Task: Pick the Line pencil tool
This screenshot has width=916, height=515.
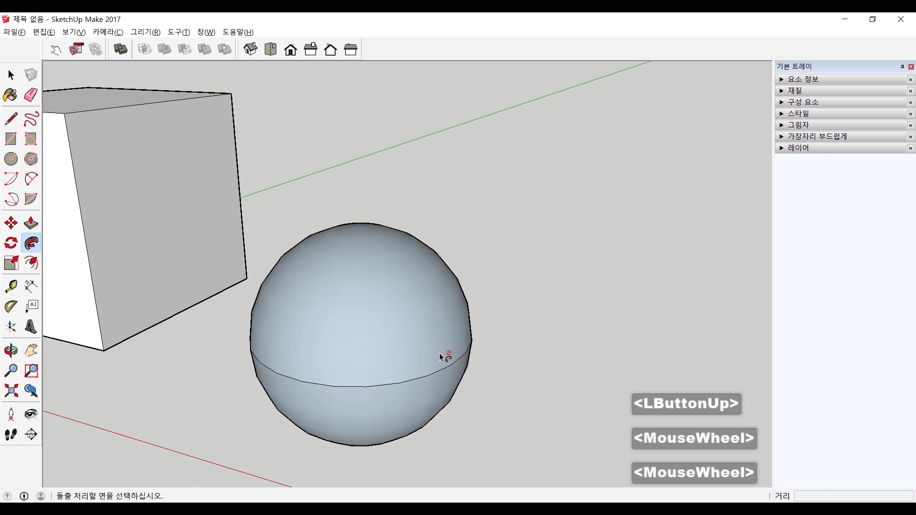Action: click(x=11, y=119)
